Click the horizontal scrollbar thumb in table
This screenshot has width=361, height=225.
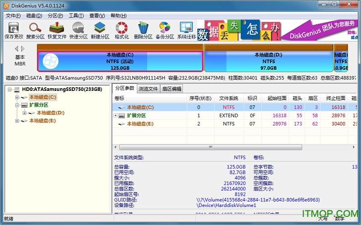[210, 147]
